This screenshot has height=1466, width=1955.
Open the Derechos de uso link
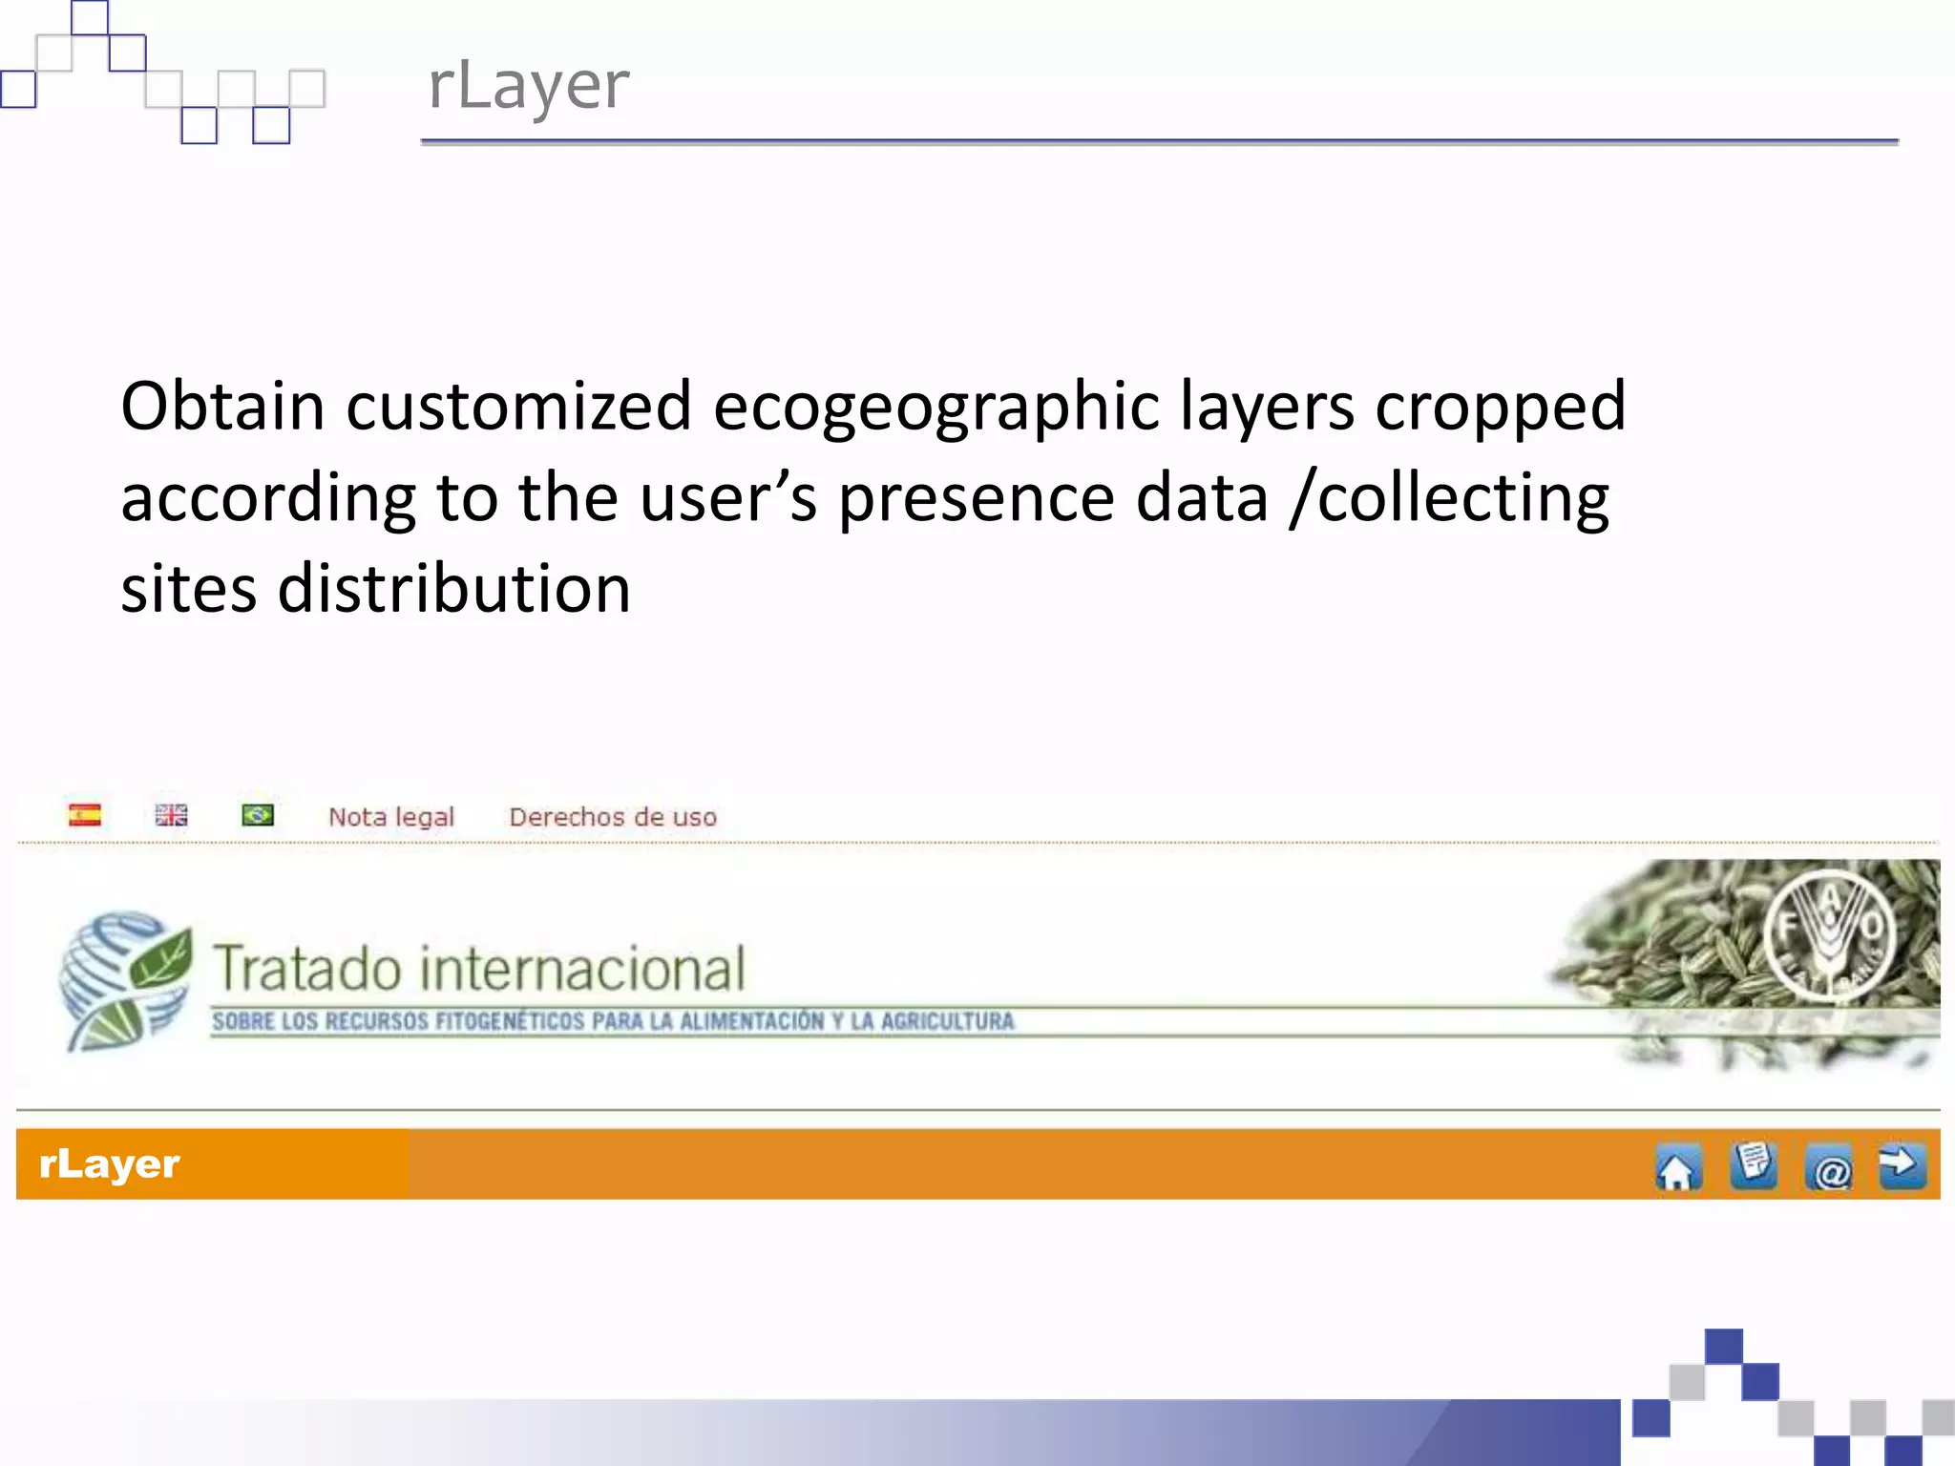tap(613, 817)
